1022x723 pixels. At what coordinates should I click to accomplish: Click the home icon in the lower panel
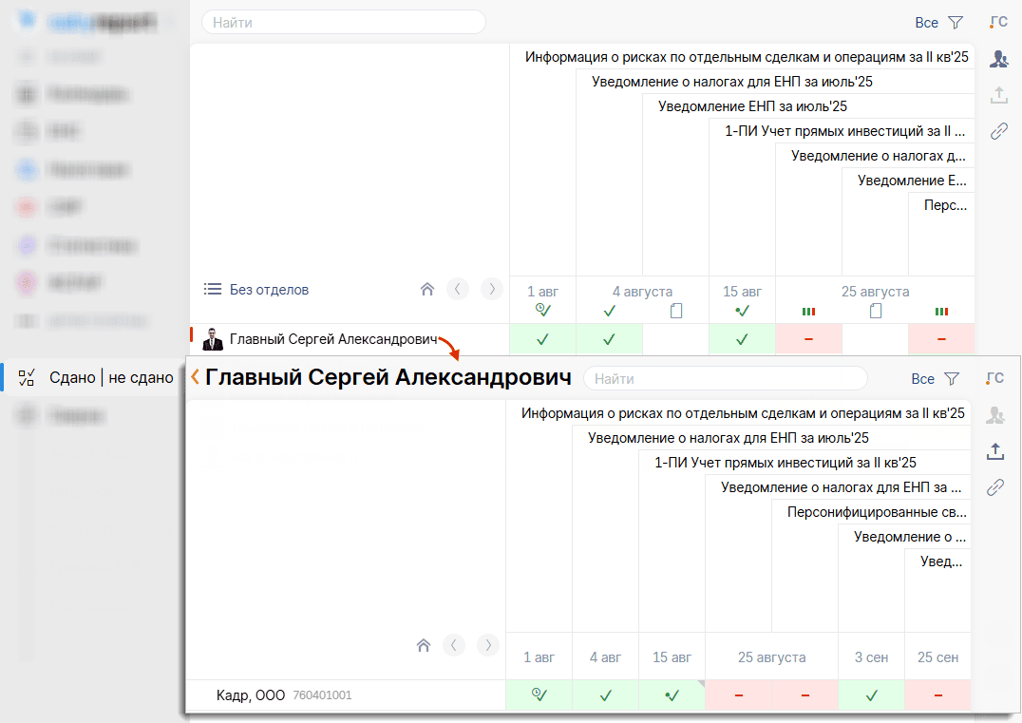[x=424, y=646]
